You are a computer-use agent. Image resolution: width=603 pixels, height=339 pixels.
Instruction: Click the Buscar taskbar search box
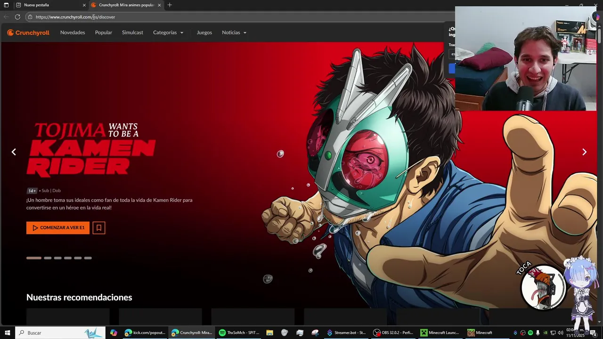coord(61,333)
